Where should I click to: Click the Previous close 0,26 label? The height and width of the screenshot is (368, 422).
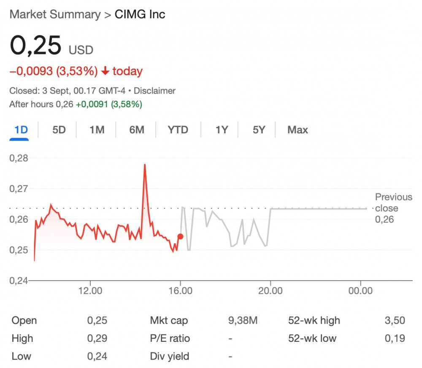pyautogui.click(x=393, y=208)
